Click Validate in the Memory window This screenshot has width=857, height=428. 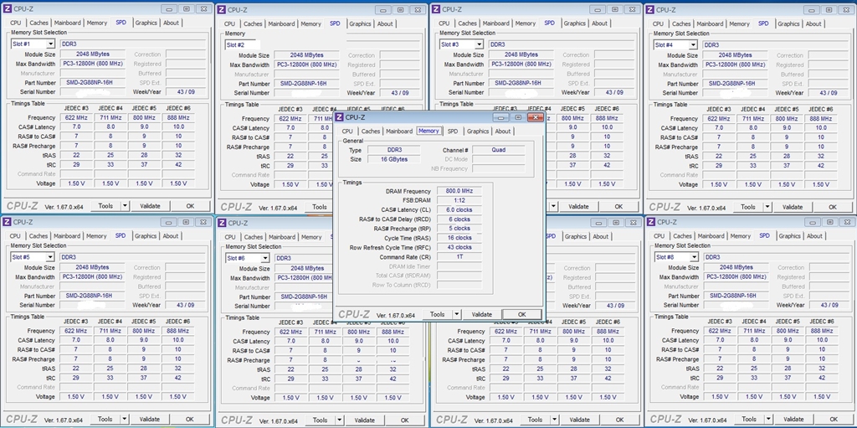481,314
